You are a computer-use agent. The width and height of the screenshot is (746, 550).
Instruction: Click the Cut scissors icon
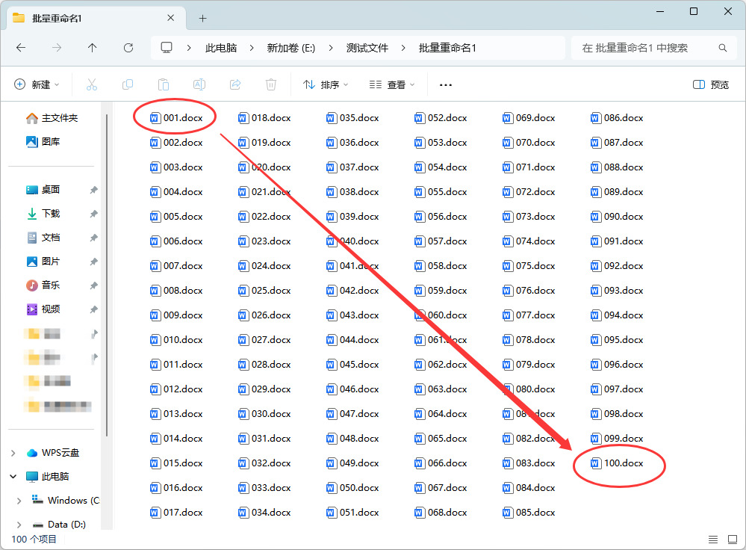pos(92,84)
